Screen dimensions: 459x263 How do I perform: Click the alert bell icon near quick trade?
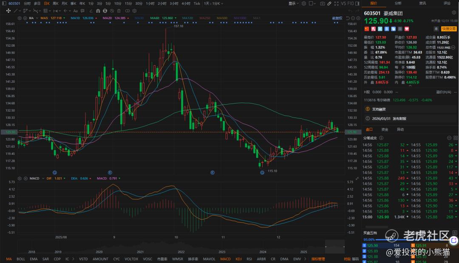[436, 29]
